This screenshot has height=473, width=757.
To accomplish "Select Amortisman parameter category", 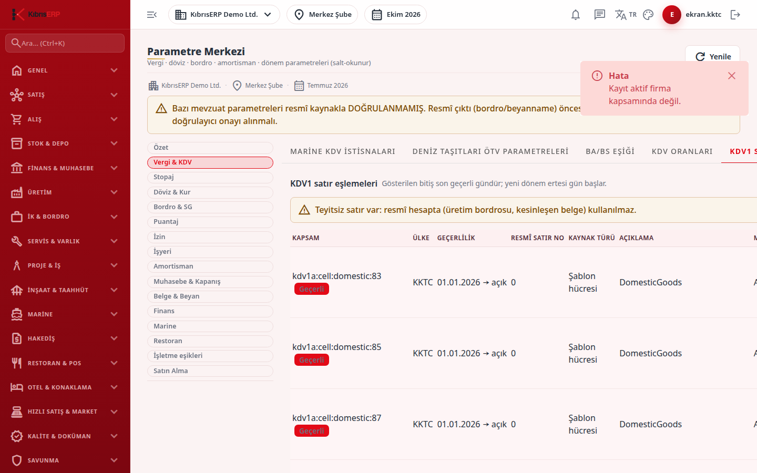I will coord(210,266).
